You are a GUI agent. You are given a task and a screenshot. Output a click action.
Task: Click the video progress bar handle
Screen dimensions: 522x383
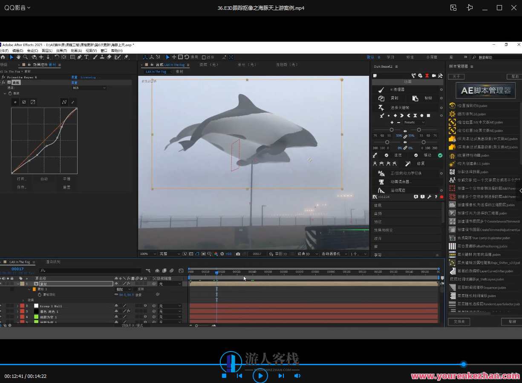[x=463, y=364]
